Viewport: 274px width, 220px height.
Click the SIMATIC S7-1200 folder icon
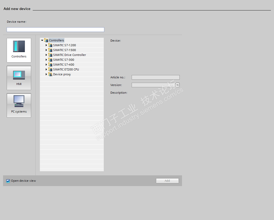click(50, 45)
